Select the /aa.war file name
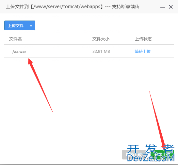Screen dimensions: 178x165 (x=19, y=52)
